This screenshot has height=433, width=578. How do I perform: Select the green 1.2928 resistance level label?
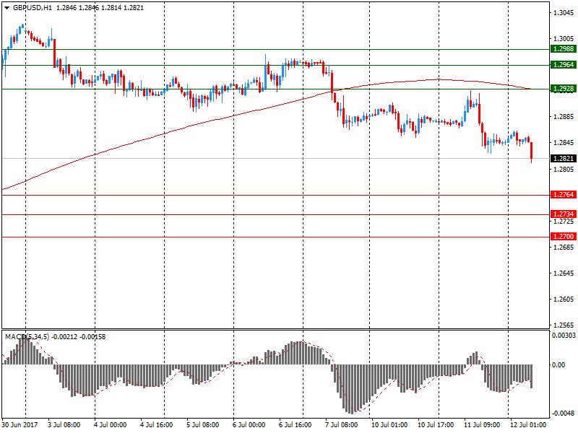(563, 88)
